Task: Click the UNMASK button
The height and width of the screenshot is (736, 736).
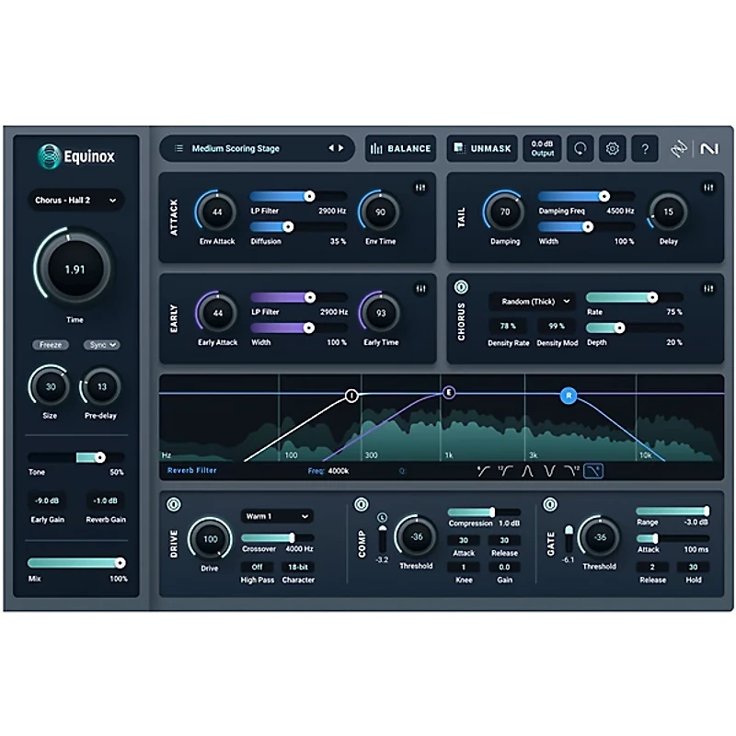Action: (x=482, y=149)
